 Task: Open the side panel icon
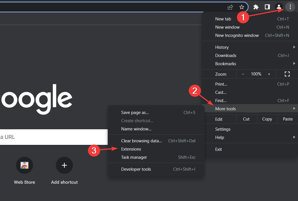[267, 7]
